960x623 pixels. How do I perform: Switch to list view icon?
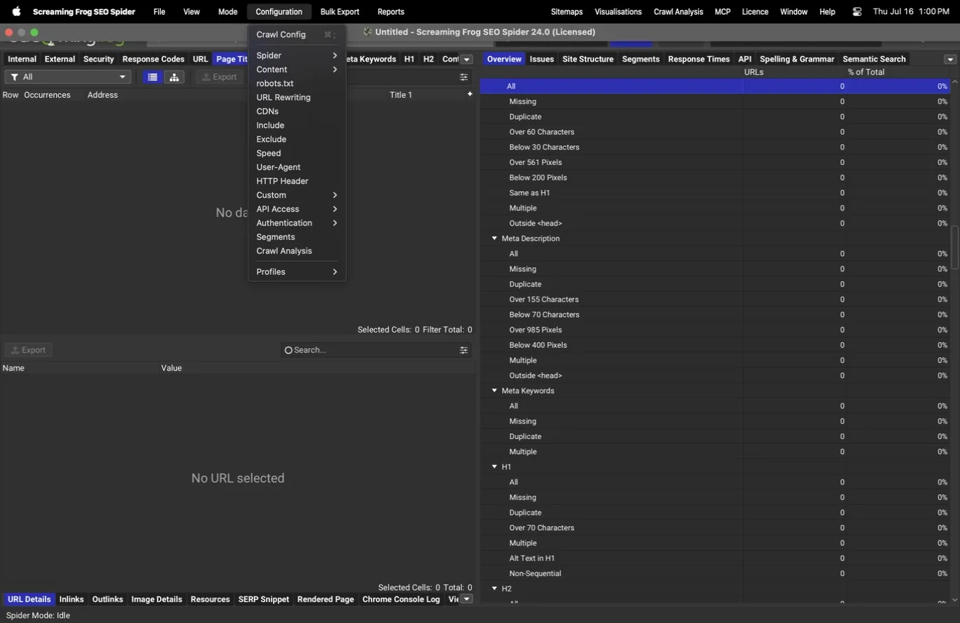pyautogui.click(x=153, y=77)
